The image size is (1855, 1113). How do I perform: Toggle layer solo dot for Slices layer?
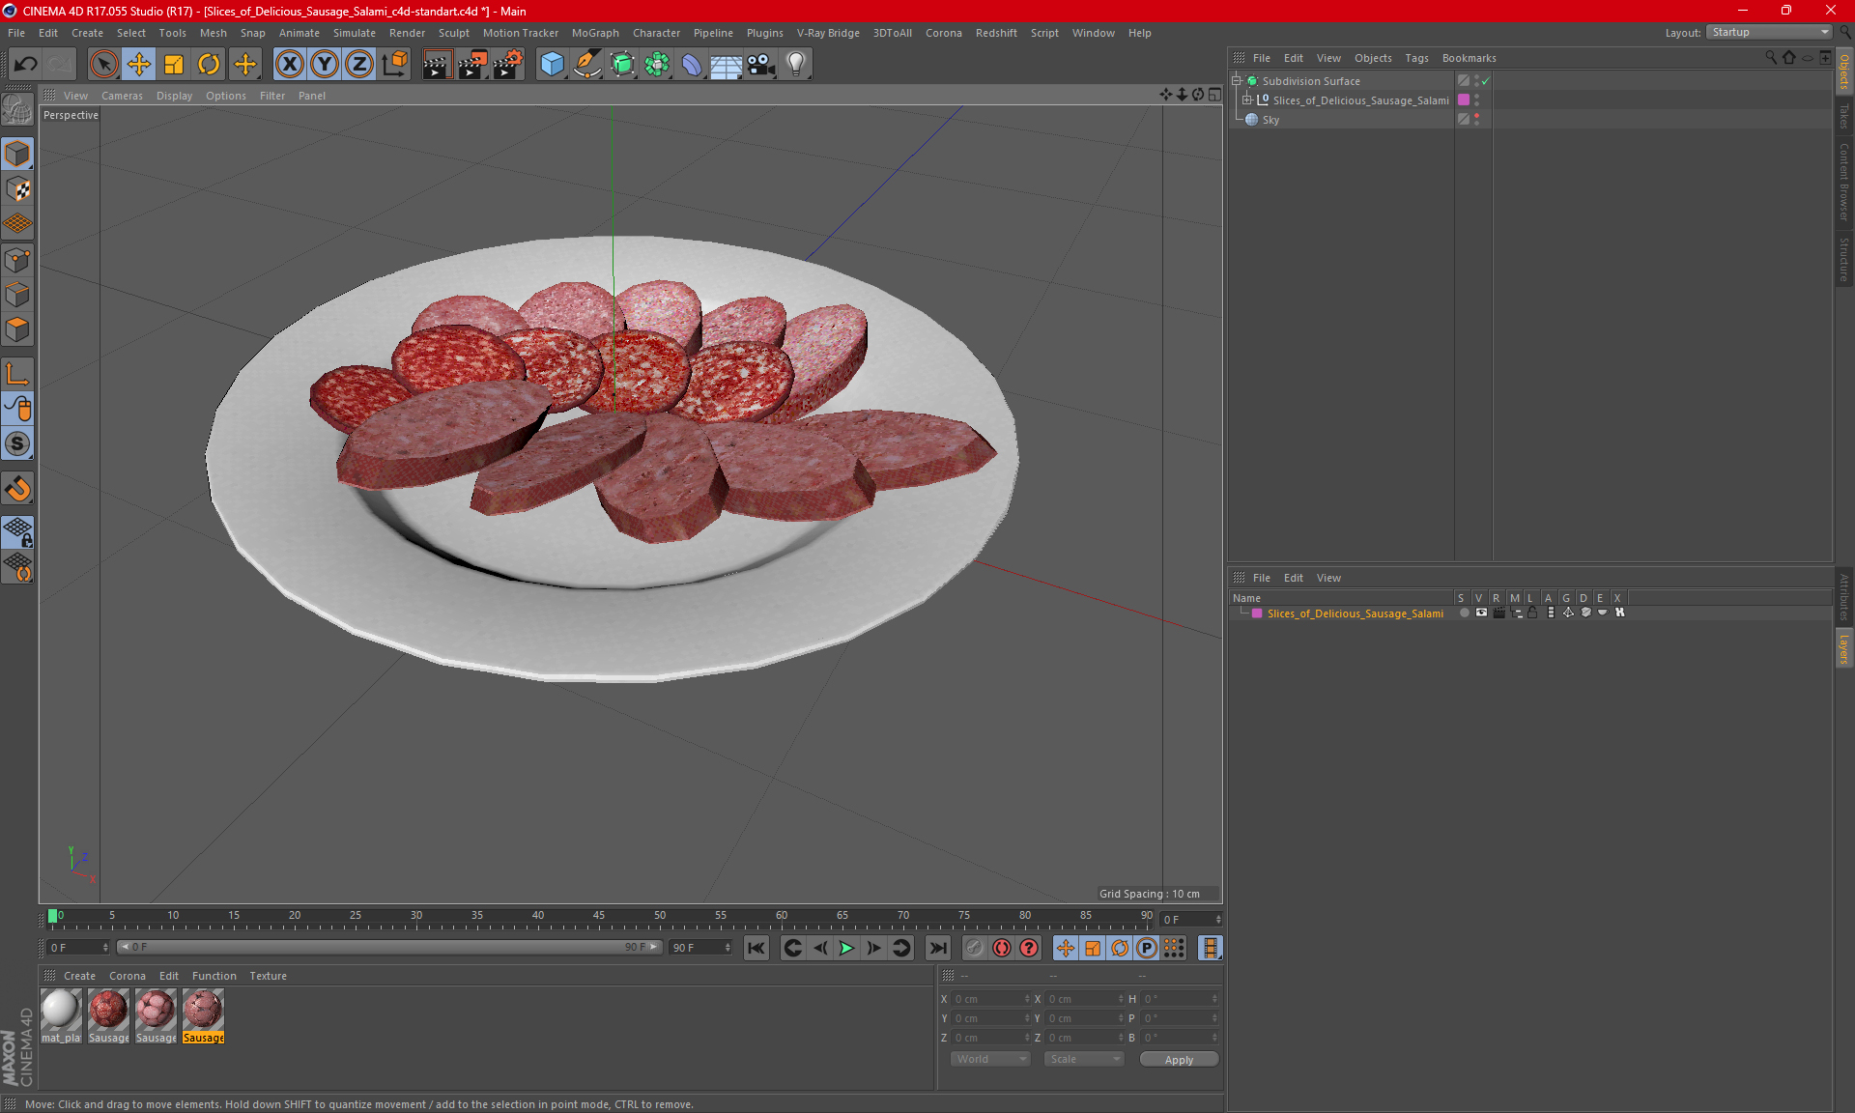1464,613
